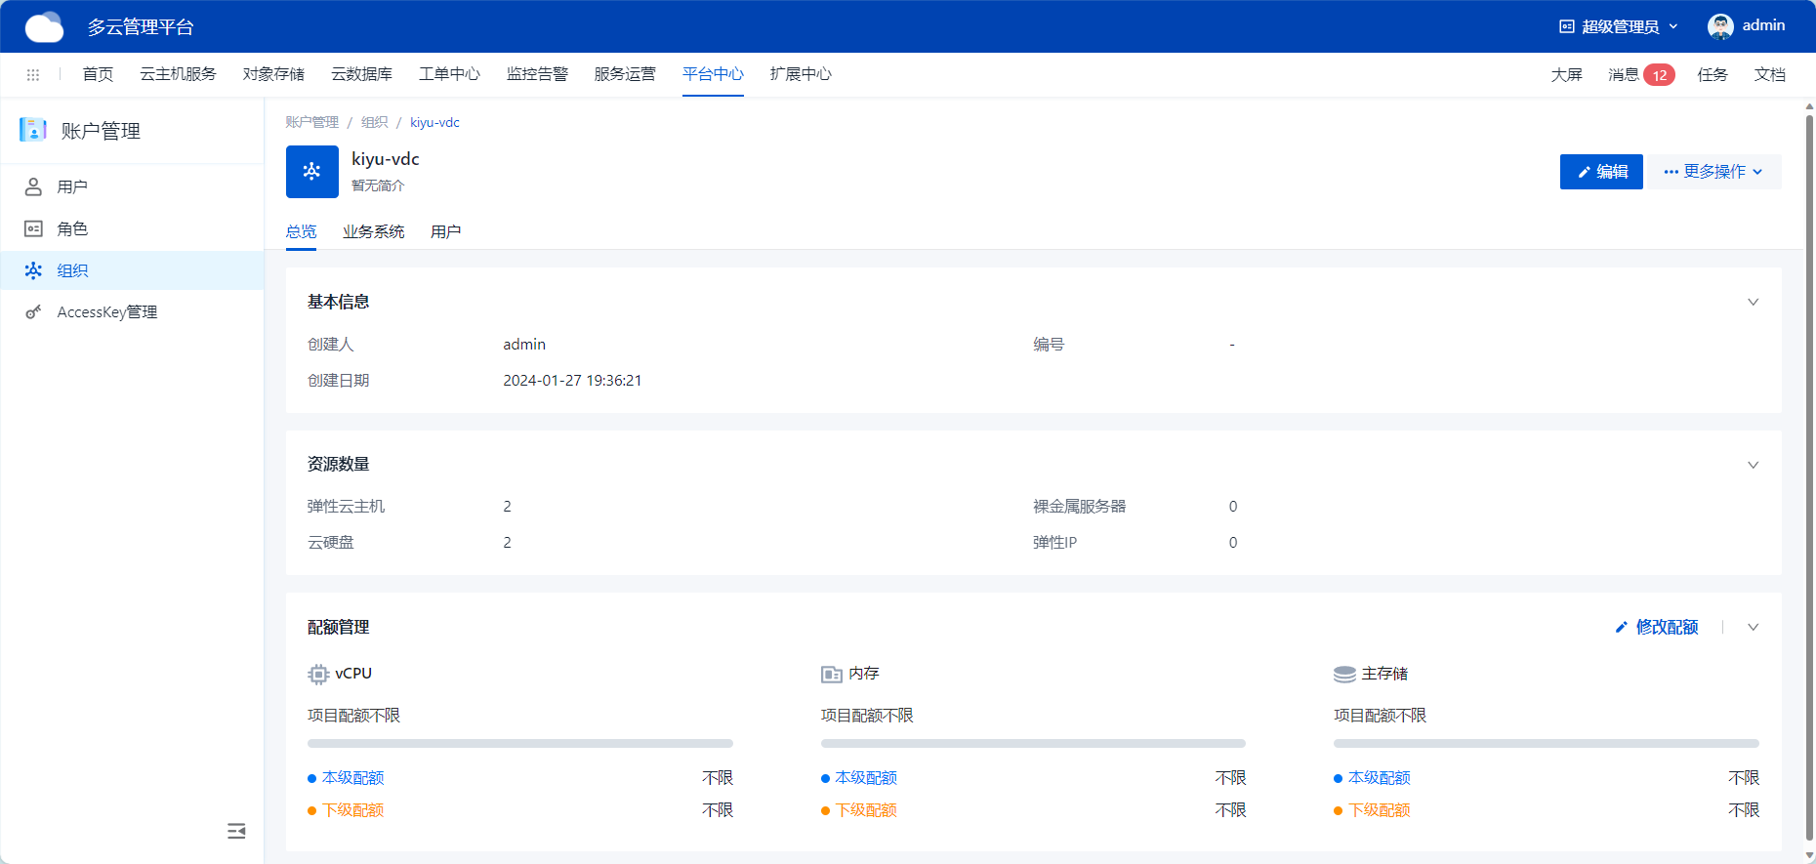1816x864 pixels.
Task: Collapse the sidebar using the bottom toggle icon
Action: pos(236,831)
